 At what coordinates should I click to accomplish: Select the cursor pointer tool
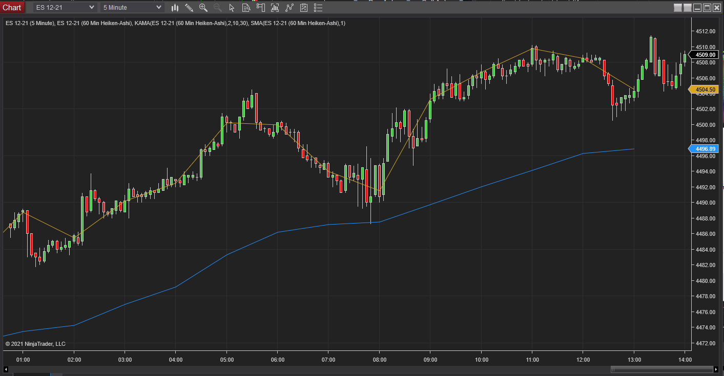click(232, 8)
